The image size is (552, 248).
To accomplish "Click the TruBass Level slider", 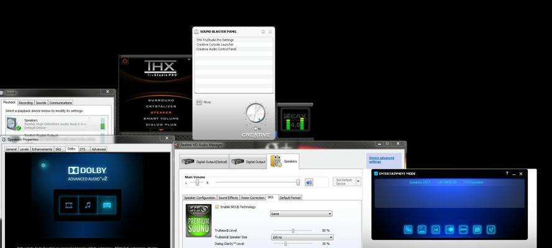I will [293, 231].
